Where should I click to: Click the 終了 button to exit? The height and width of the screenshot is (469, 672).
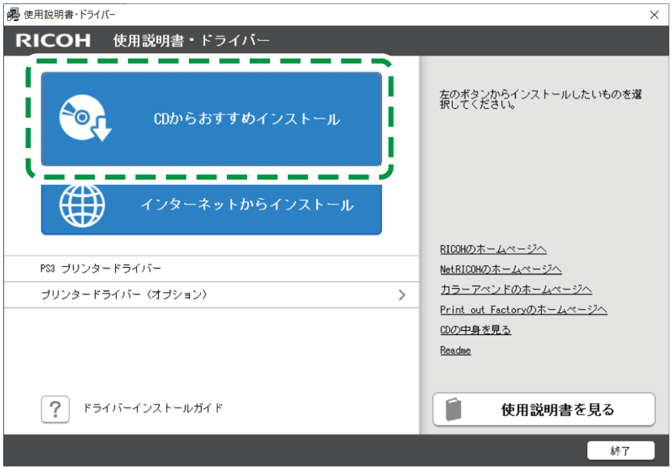click(x=622, y=450)
